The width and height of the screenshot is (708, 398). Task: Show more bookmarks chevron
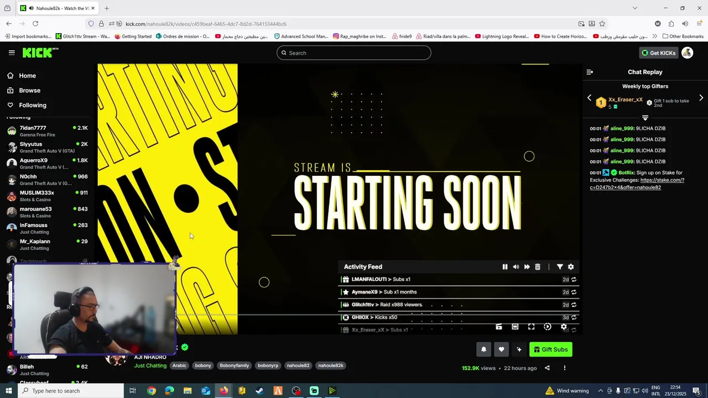coord(655,36)
